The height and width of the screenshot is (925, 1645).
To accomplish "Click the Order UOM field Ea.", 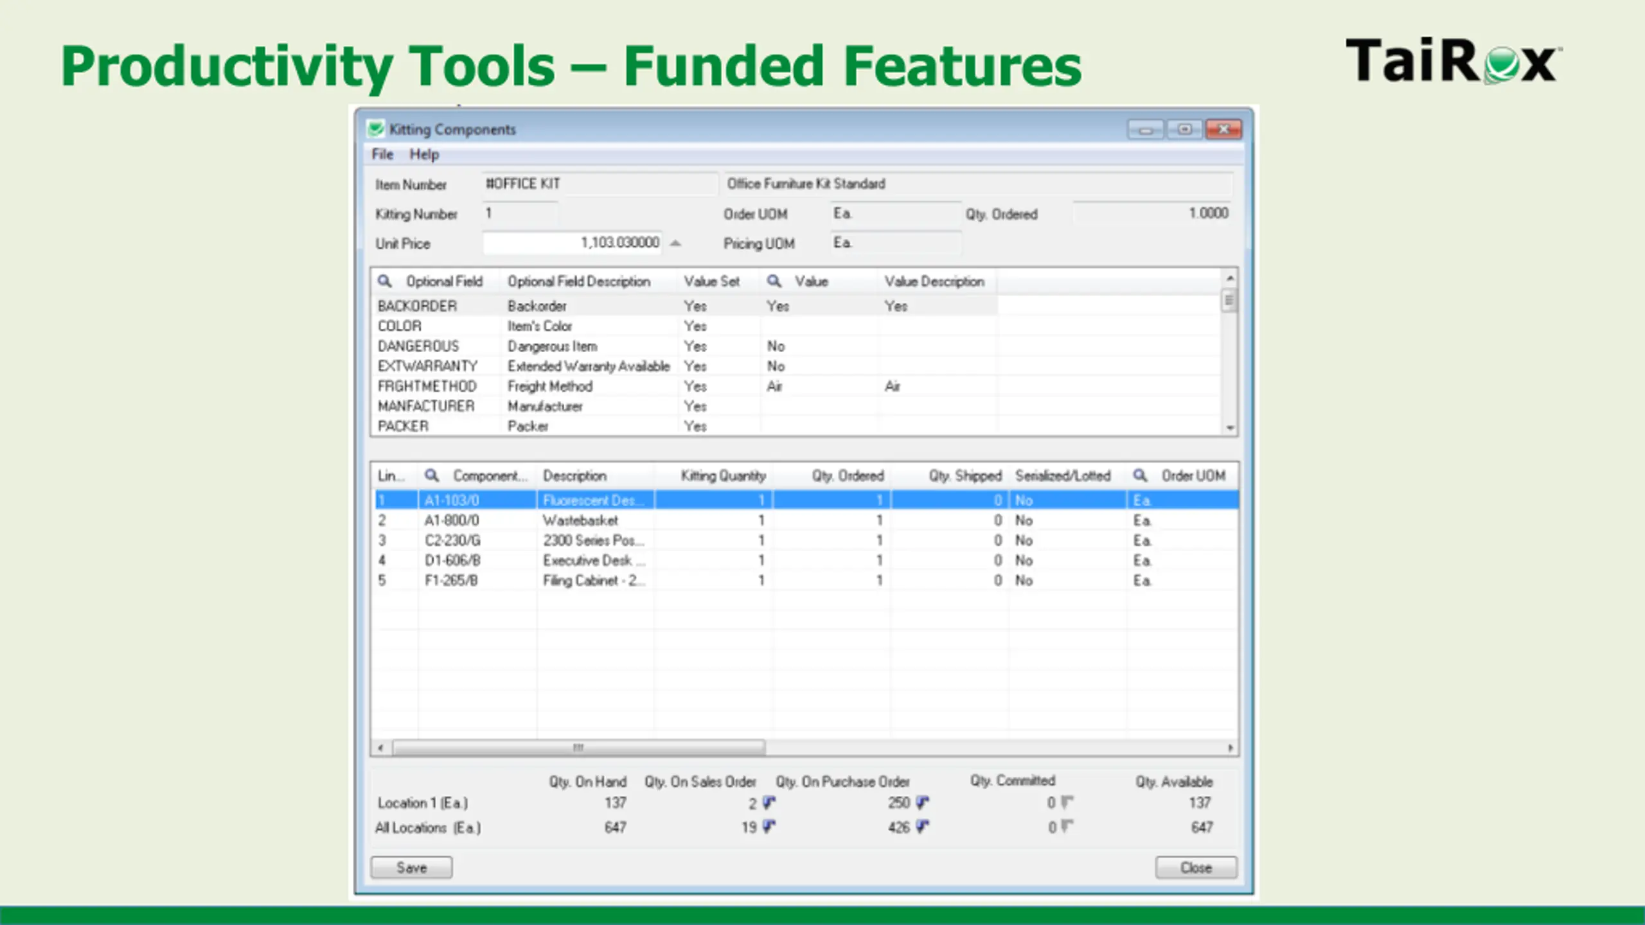I will (895, 213).
